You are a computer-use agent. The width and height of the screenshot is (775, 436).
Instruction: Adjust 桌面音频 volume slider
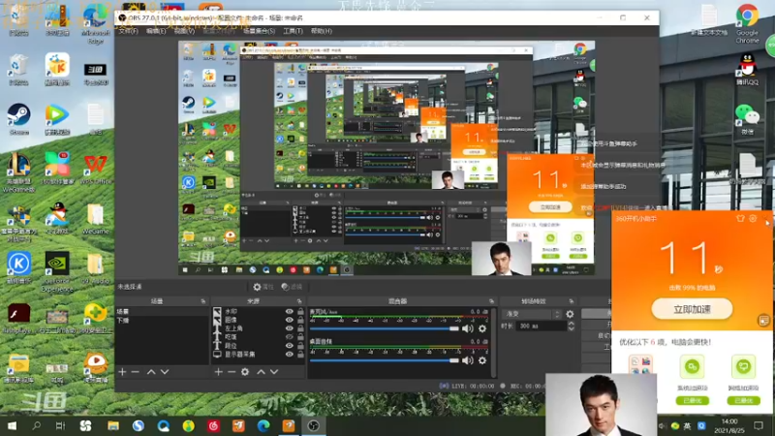pyautogui.click(x=385, y=360)
